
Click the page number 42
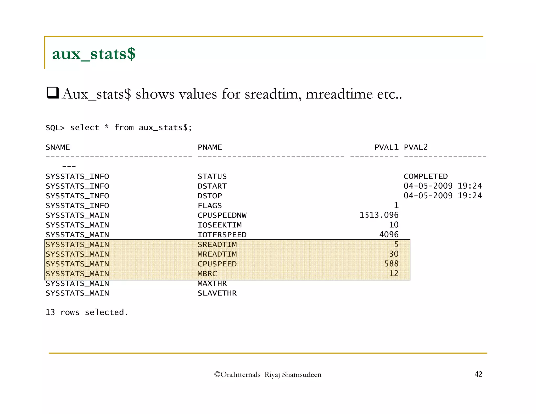(478, 374)
